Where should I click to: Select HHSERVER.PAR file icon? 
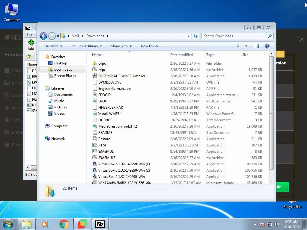[x=94, y=107]
